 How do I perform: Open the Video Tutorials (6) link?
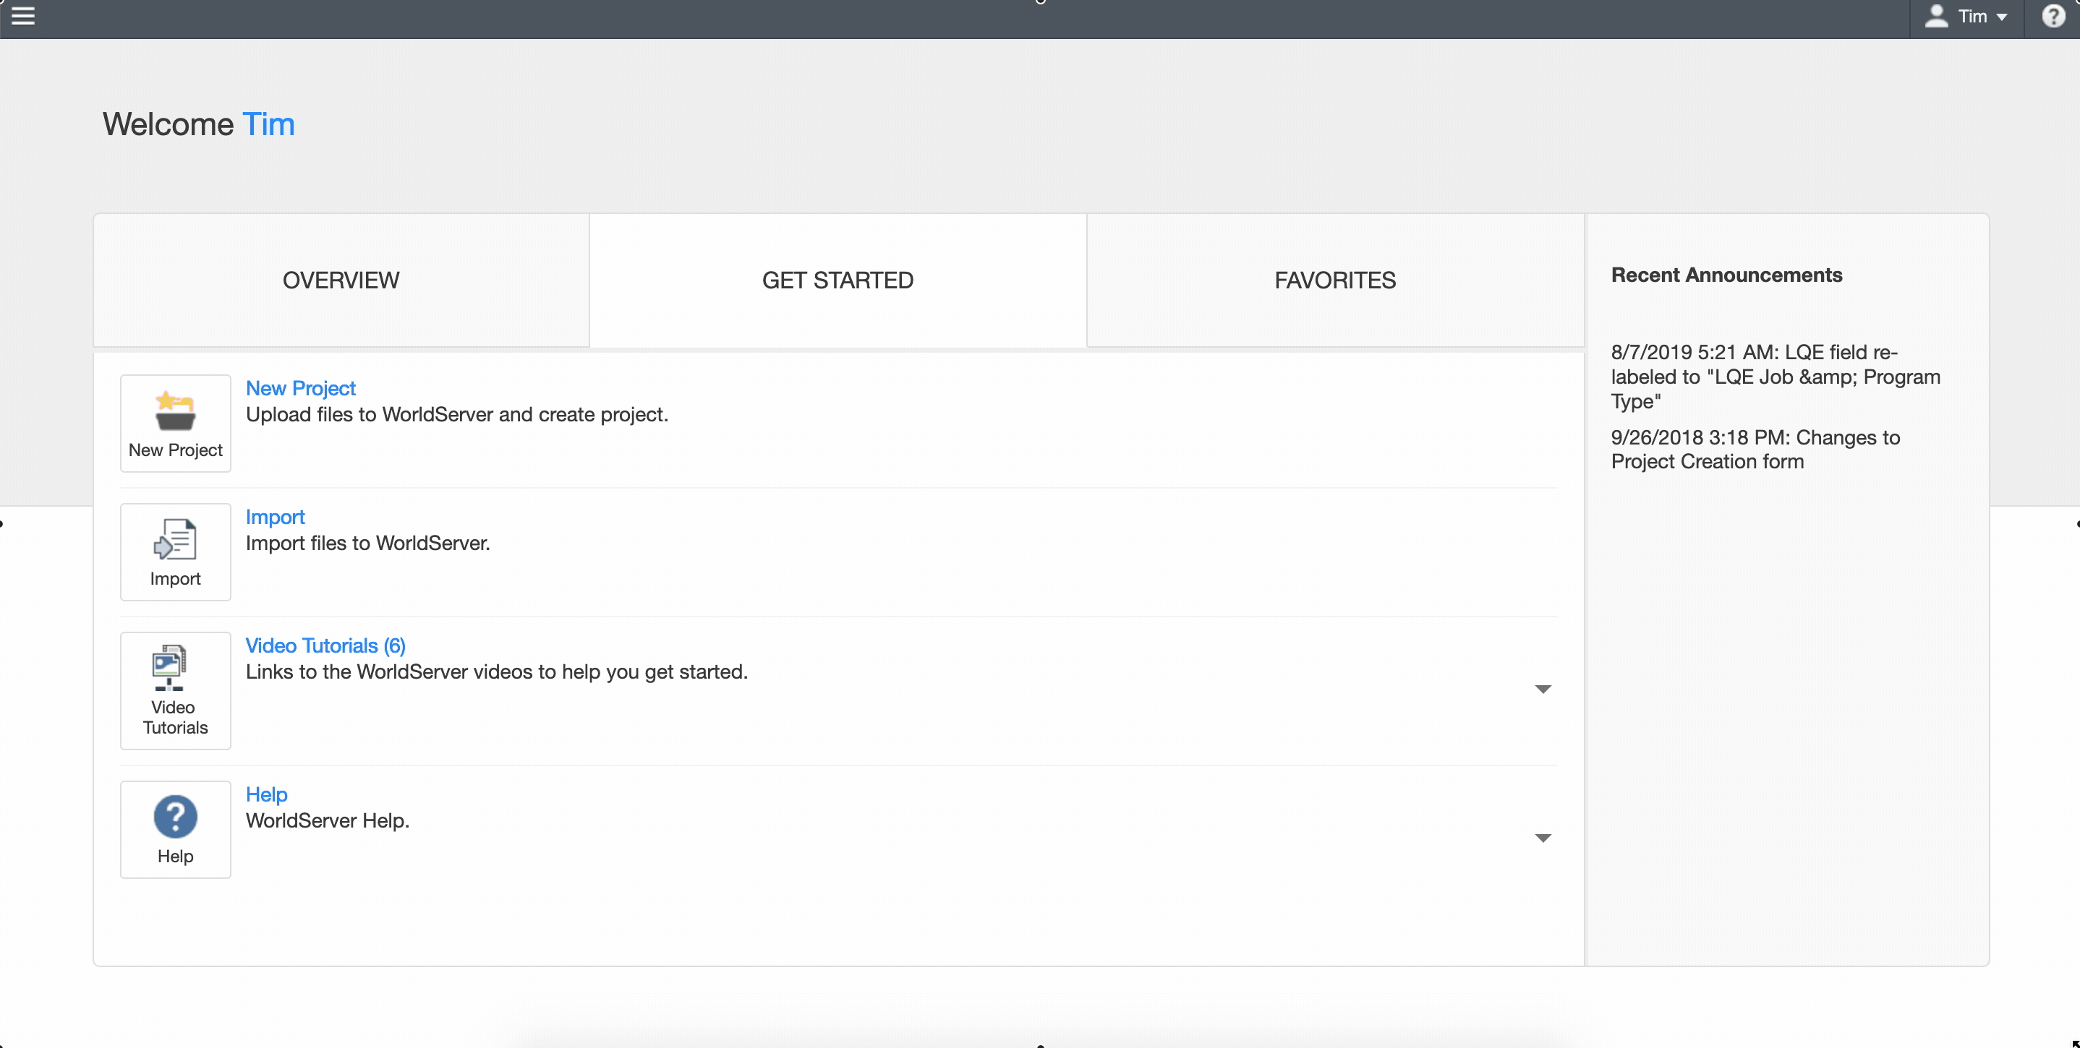325,645
